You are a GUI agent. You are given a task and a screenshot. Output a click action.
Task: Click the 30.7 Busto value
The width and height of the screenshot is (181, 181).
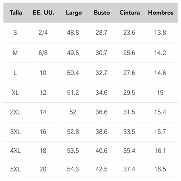pyautogui.click(x=101, y=53)
